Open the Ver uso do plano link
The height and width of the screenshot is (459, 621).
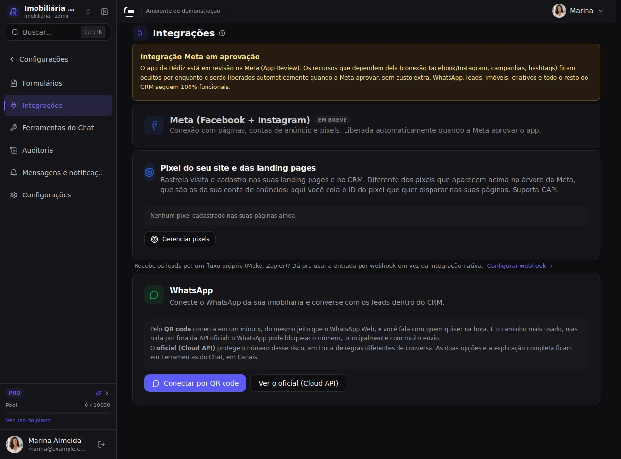28,420
